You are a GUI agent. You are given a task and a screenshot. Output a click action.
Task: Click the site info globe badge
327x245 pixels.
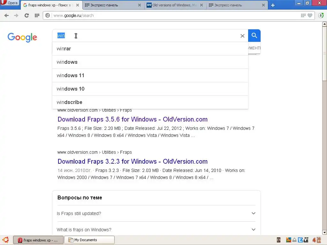pos(48,15)
